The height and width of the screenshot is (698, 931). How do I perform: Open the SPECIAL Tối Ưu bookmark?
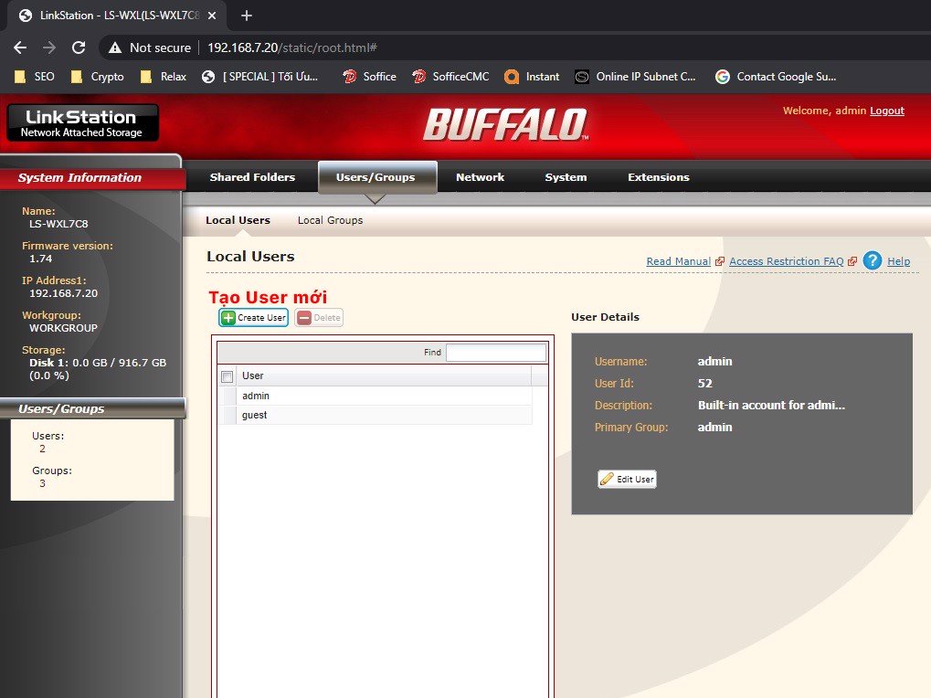point(260,77)
